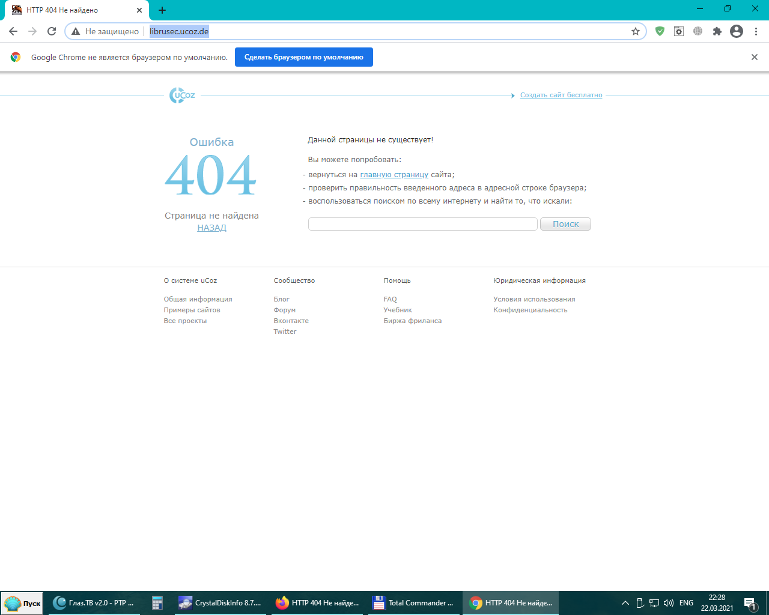Viewport: 769px width, 615px height.
Task: Go back using browser back arrow
Action: click(x=13, y=31)
